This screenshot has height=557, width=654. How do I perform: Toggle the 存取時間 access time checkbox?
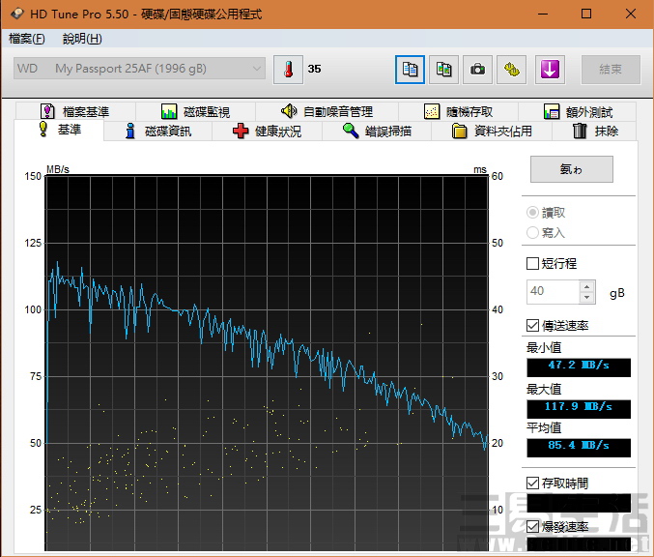[532, 484]
